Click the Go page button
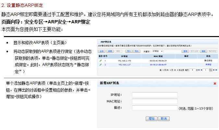 (x=211, y=70)
